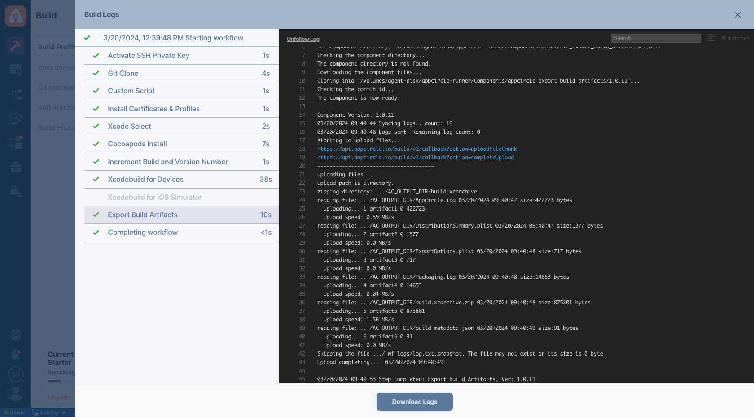Open Self-Hosted Runners in background menu
This screenshot has height=417, width=754.
pyautogui.click(x=57, y=108)
